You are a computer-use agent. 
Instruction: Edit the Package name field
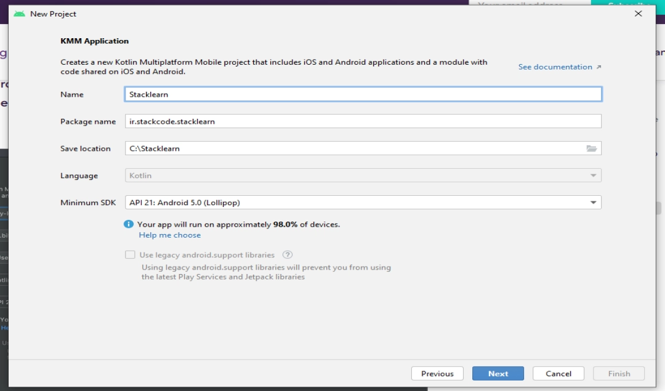tap(363, 121)
